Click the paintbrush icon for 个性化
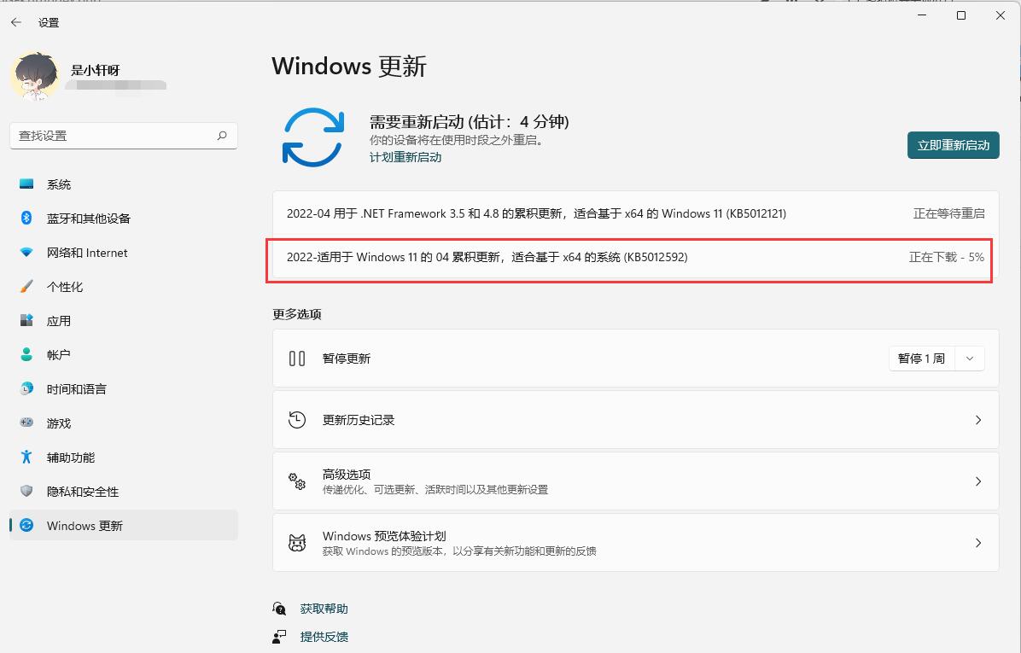Viewport: 1021px width, 653px height. (x=26, y=287)
